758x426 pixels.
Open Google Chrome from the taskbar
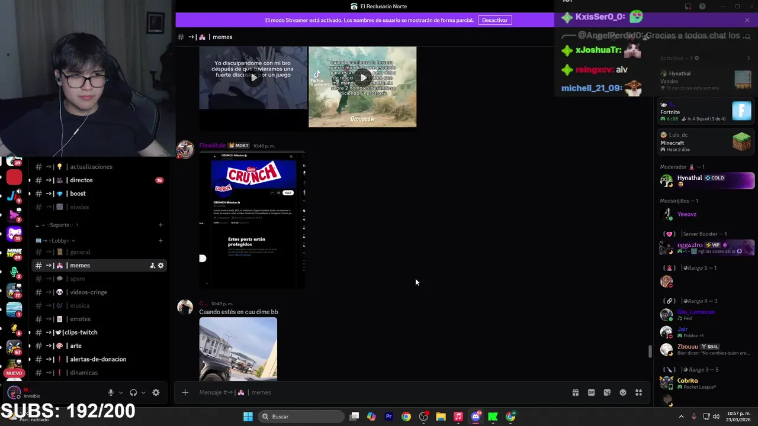point(406,417)
